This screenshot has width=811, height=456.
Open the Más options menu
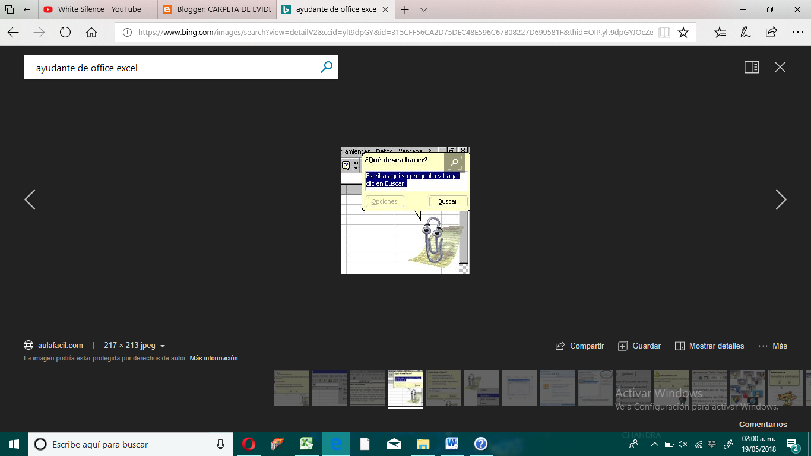(773, 346)
